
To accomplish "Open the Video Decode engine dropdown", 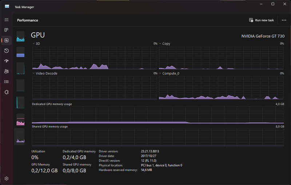I will [33, 73].
